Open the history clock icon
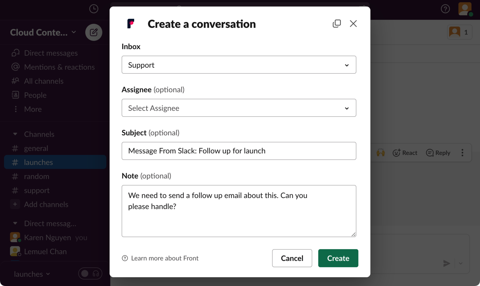Viewport: 480px width, 286px height. pos(94,9)
